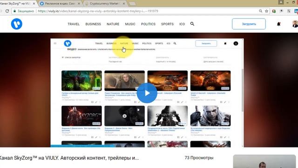The width and height of the screenshot is (298, 168).
Task: Click the Viuly logo in the header
Action: pyautogui.click(x=17, y=24)
